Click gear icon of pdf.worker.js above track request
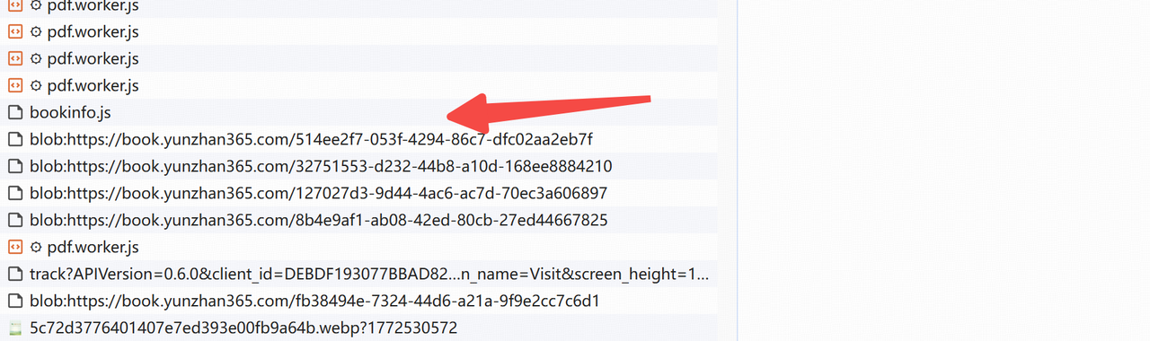This screenshot has width=1150, height=341. tap(36, 247)
